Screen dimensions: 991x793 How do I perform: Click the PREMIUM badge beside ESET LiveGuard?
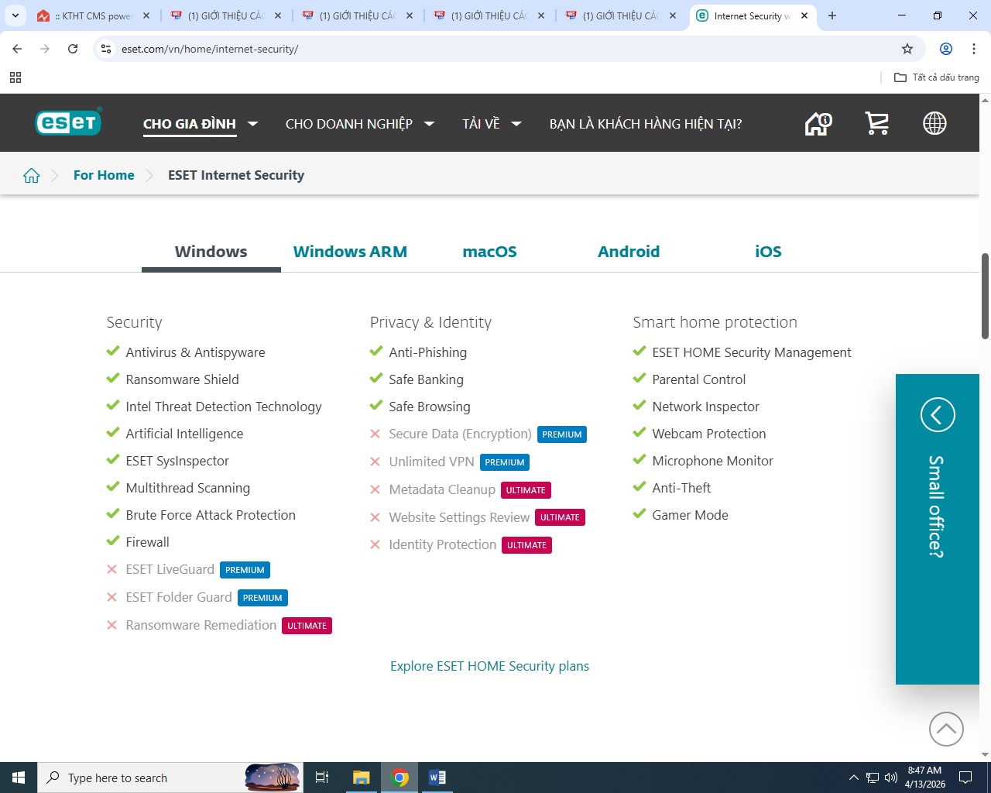[245, 570]
